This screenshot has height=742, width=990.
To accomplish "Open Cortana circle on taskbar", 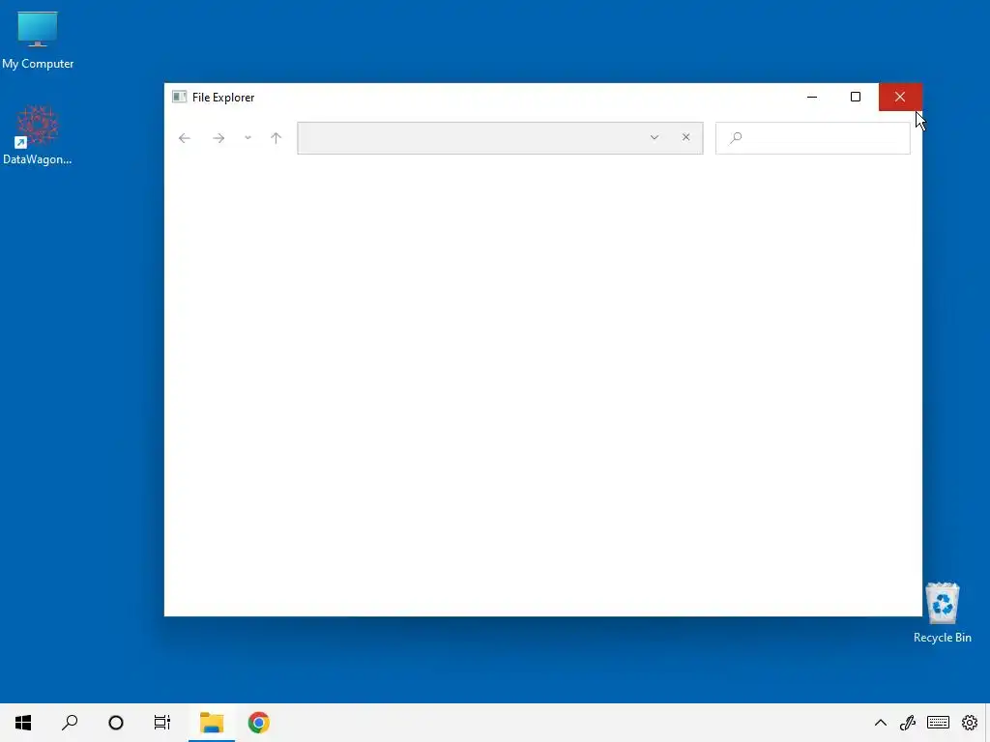I will point(116,723).
